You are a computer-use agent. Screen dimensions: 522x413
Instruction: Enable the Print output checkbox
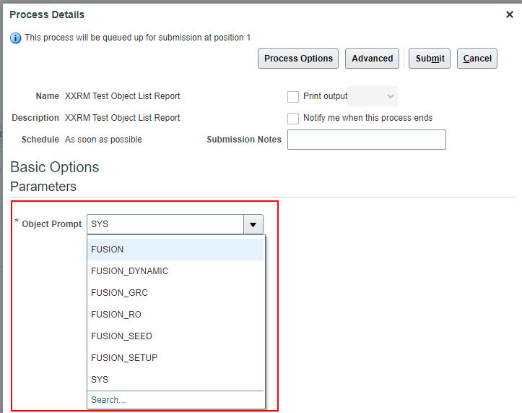pyautogui.click(x=293, y=97)
